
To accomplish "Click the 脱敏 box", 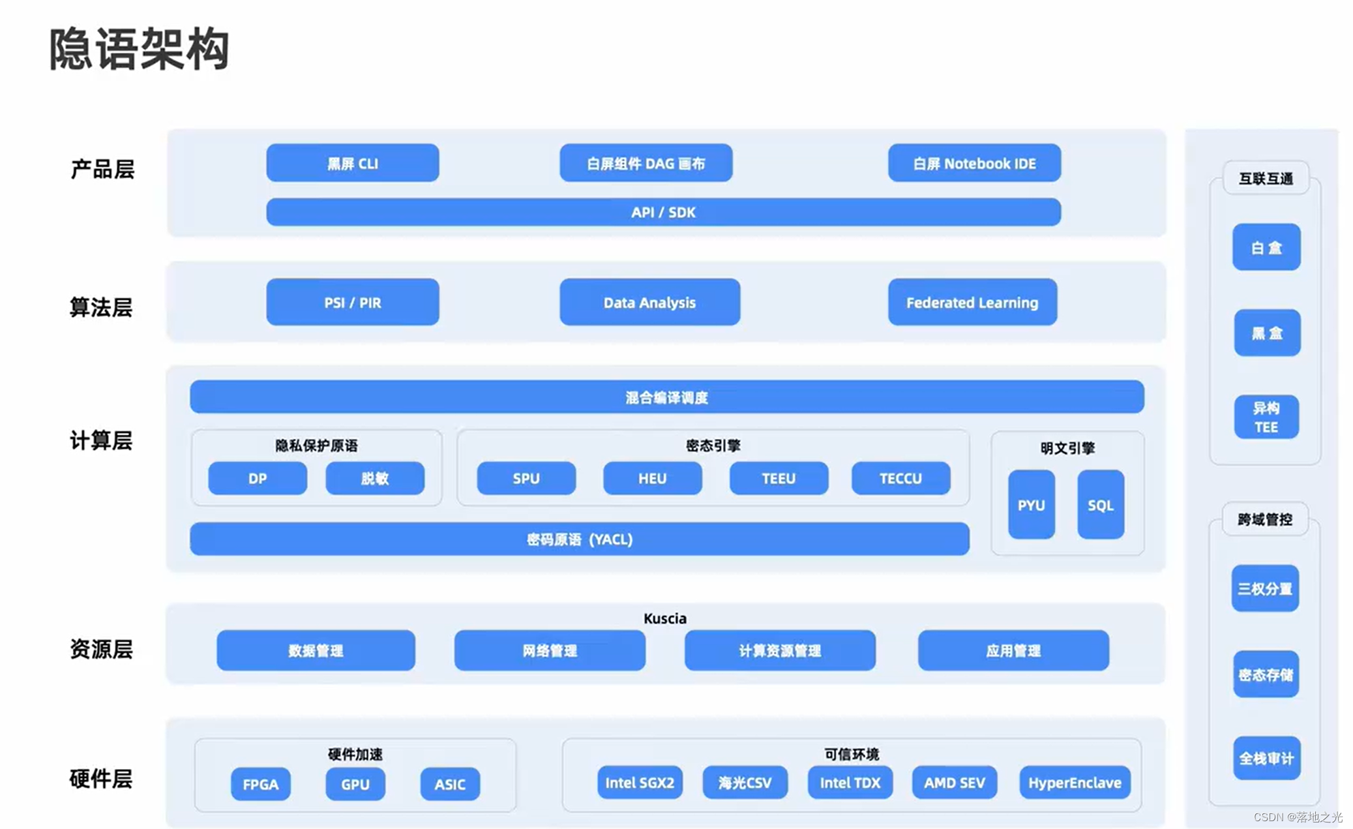I will (375, 478).
